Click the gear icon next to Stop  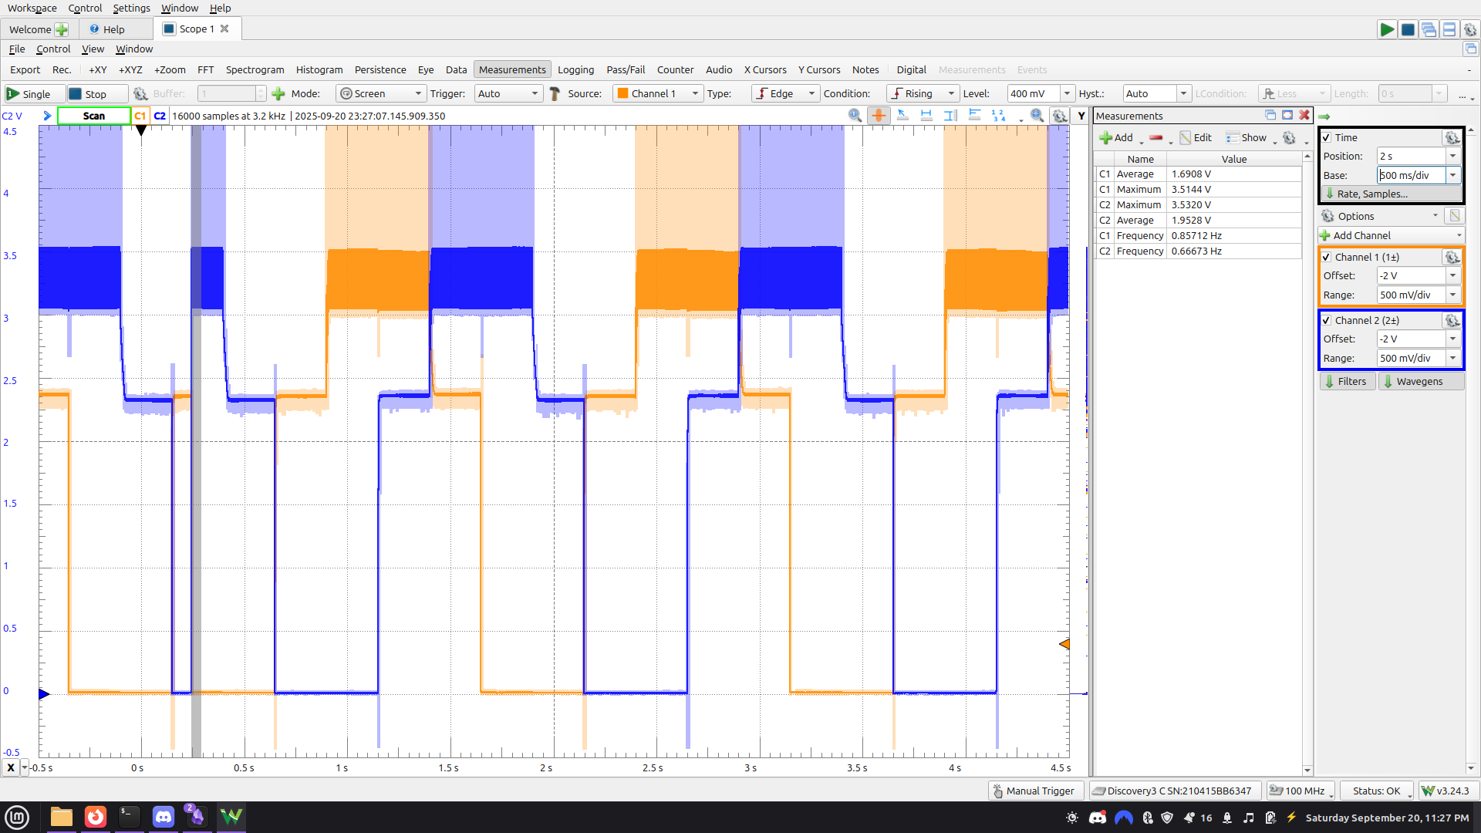140,94
